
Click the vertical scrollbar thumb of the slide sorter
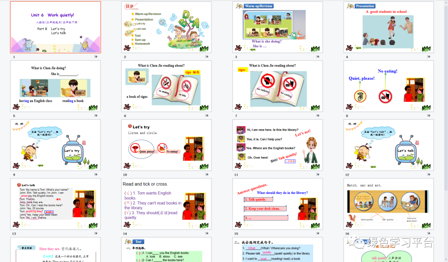click(x=446, y=99)
